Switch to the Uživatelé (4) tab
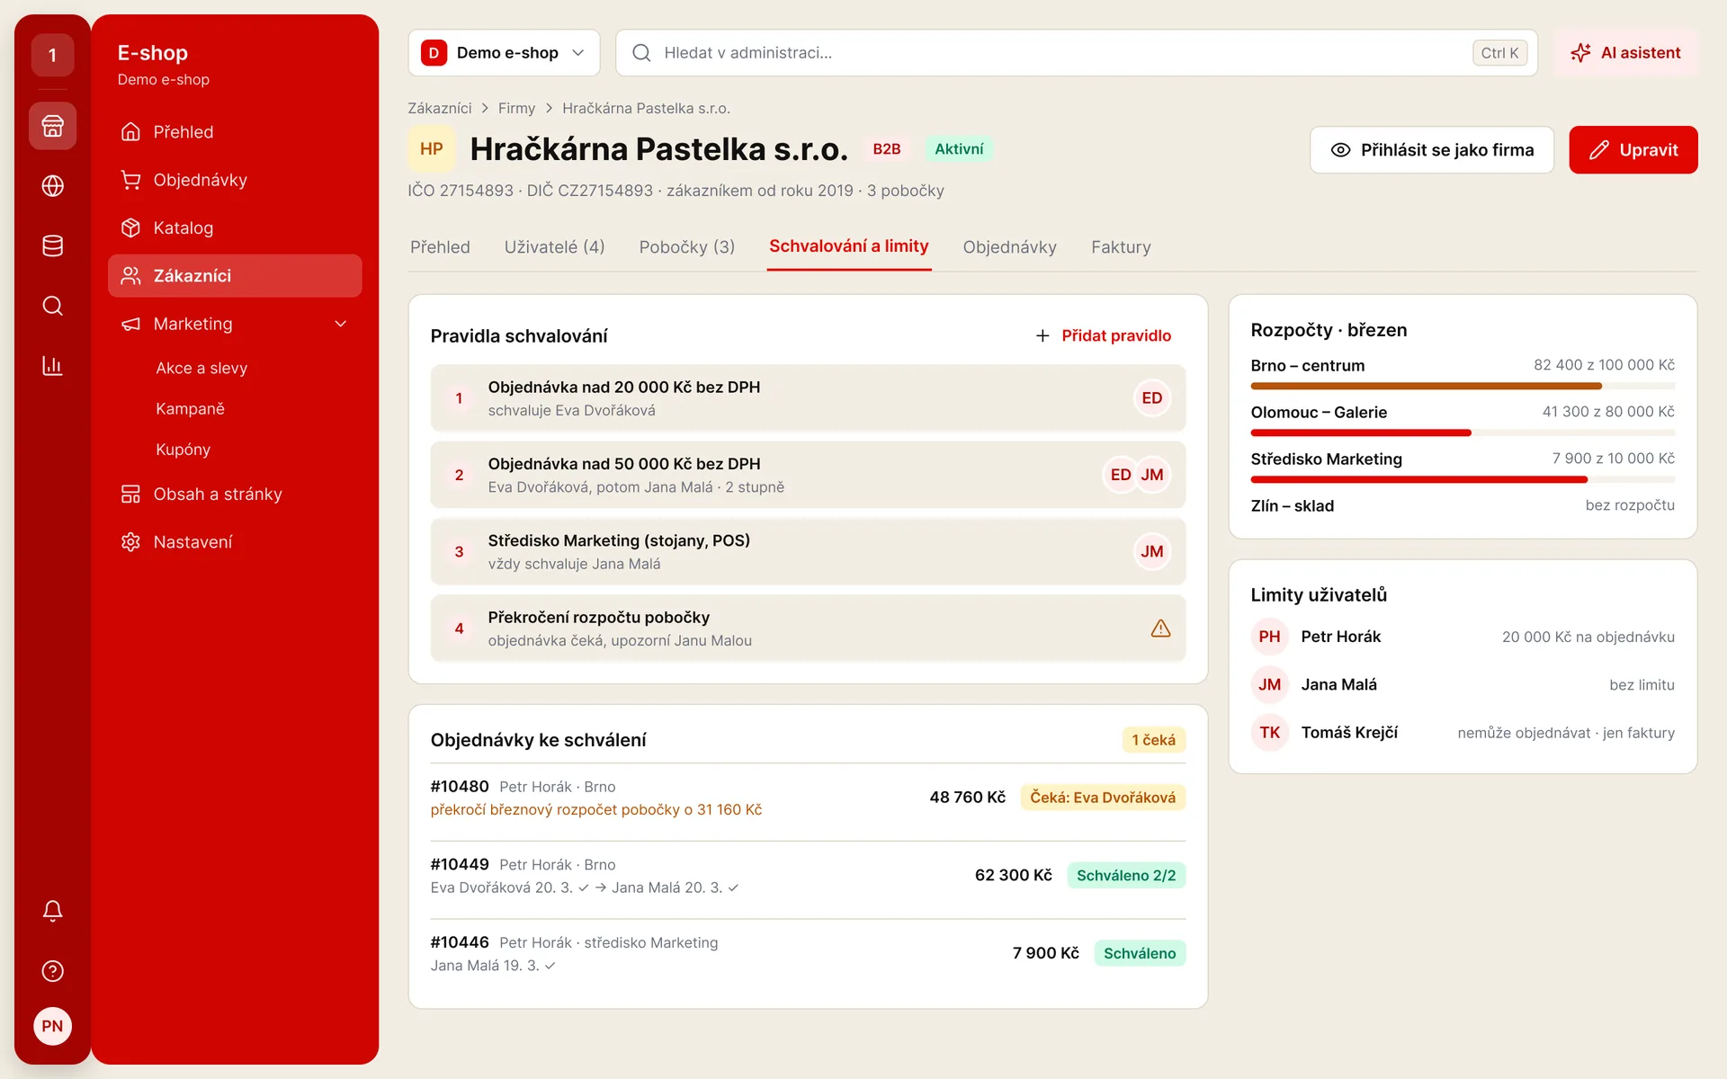The height and width of the screenshot is (1079, 1727). pyautogui.click(x=554, y=247)
